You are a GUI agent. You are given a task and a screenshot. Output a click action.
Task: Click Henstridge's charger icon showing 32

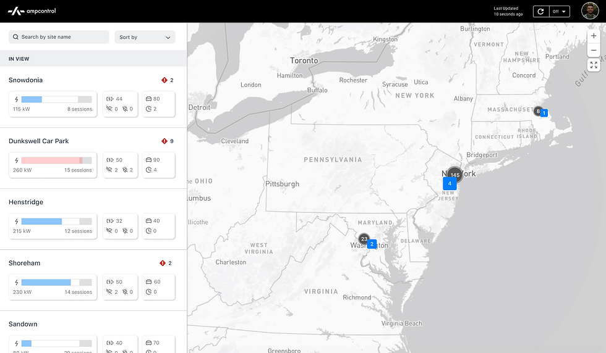[x=109, y=221]
